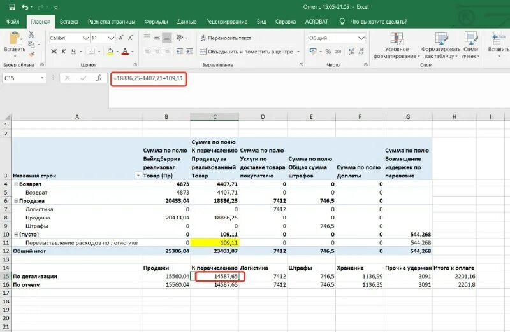
Task: Click the insert function fx icon
Action: [99, 78]
